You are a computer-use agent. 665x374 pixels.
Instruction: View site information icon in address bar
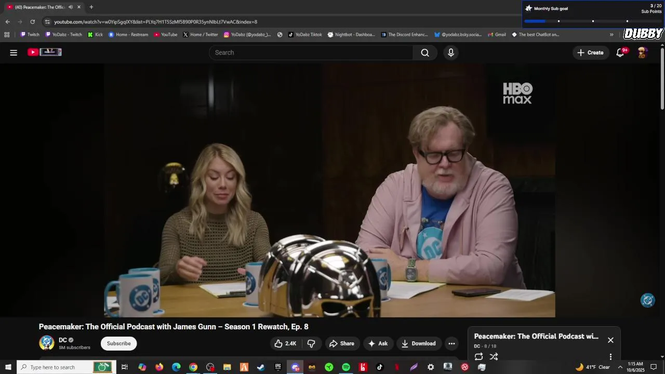[x=47, y=22]
